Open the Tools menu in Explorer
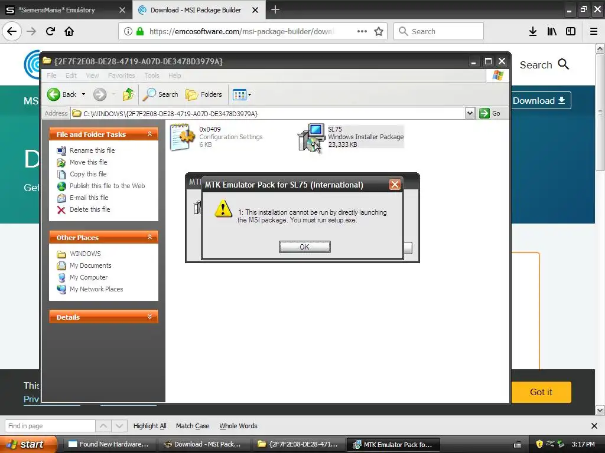 tap(152, 75)
